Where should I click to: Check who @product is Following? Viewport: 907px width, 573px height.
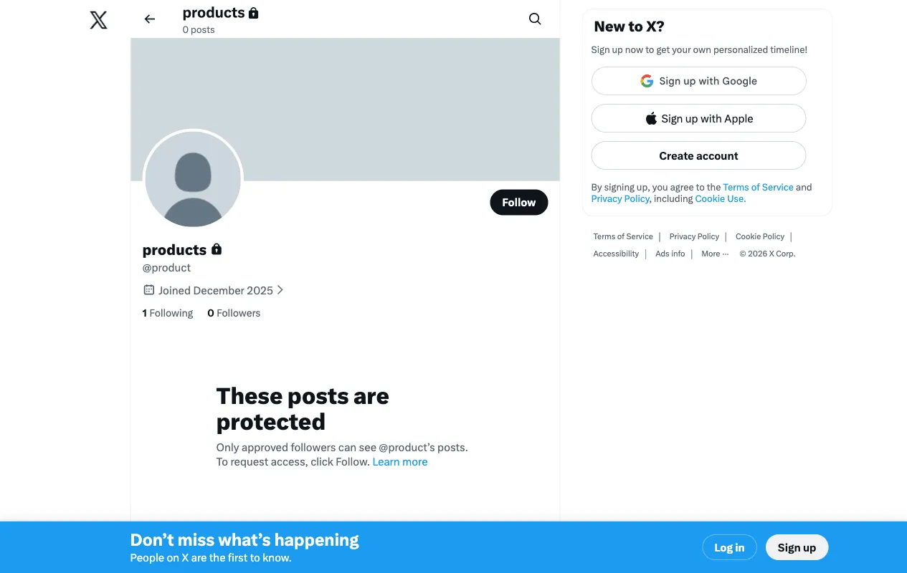click(167, 313)
